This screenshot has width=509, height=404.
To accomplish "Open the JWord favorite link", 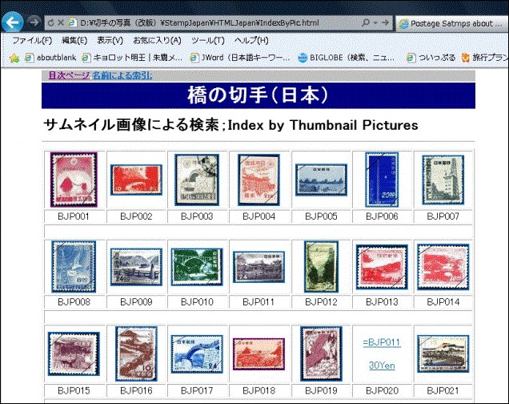I will (239, 58).
